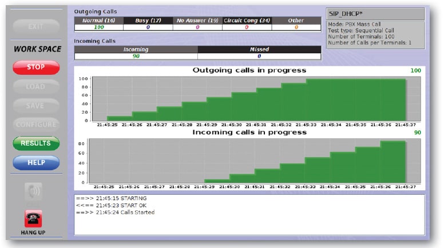This screenshot has width=444, height=248.
Task: Click the Missed column header
Action: (259, 50)
